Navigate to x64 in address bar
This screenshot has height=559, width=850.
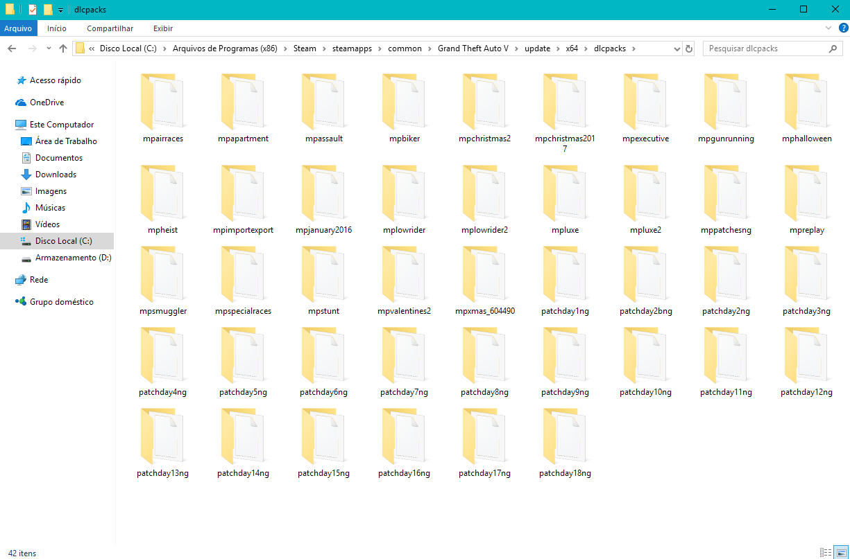[572, 48]
